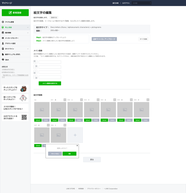This screenshot has width=186, height=193.
Task: Add a new emoji slot with plus tile
Action: coord(75,135)
